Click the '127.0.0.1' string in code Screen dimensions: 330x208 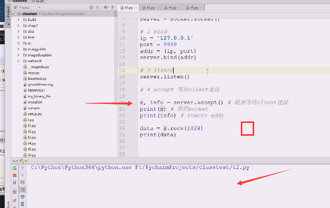pyautogui.click(x=175, y=38)
